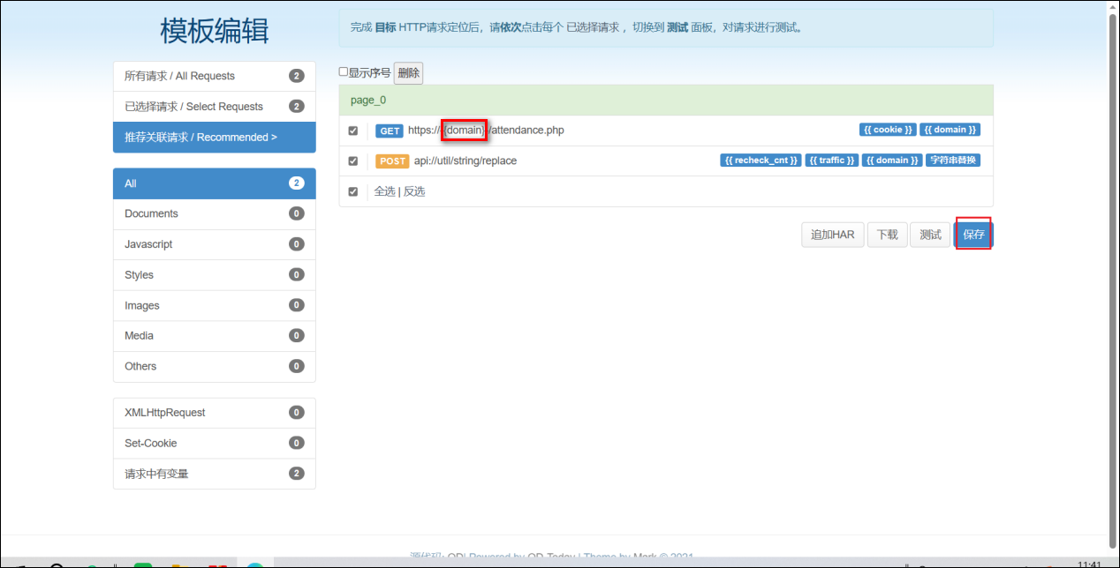Filter by XMLHttpRequest type
The height and width of the screenshot is (568, 1120).
214,413
